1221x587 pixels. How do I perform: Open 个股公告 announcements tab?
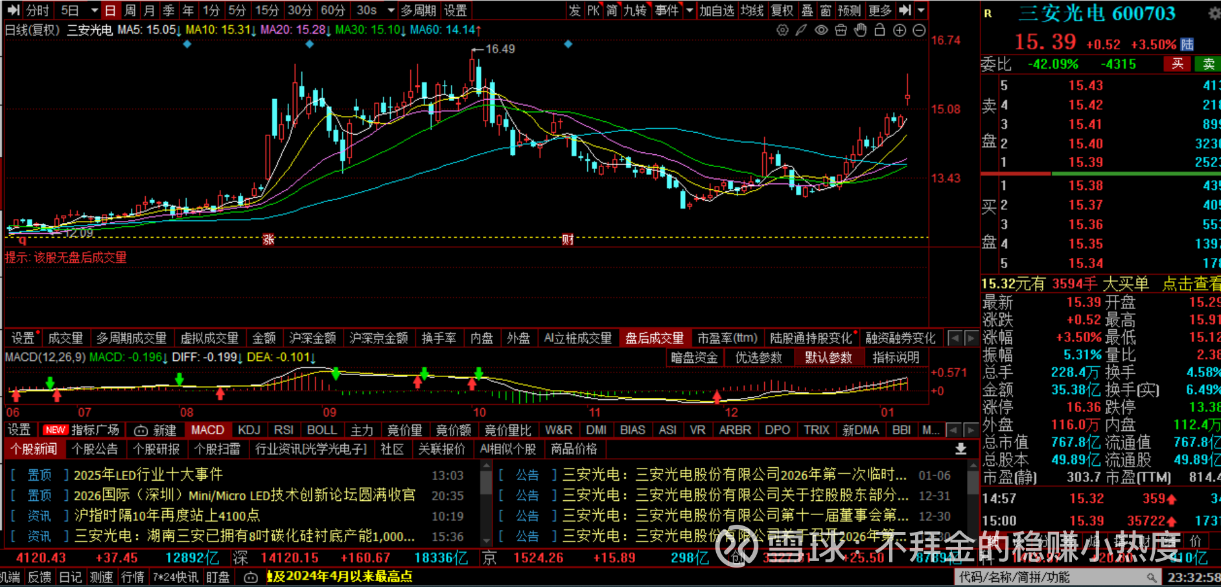95,449
